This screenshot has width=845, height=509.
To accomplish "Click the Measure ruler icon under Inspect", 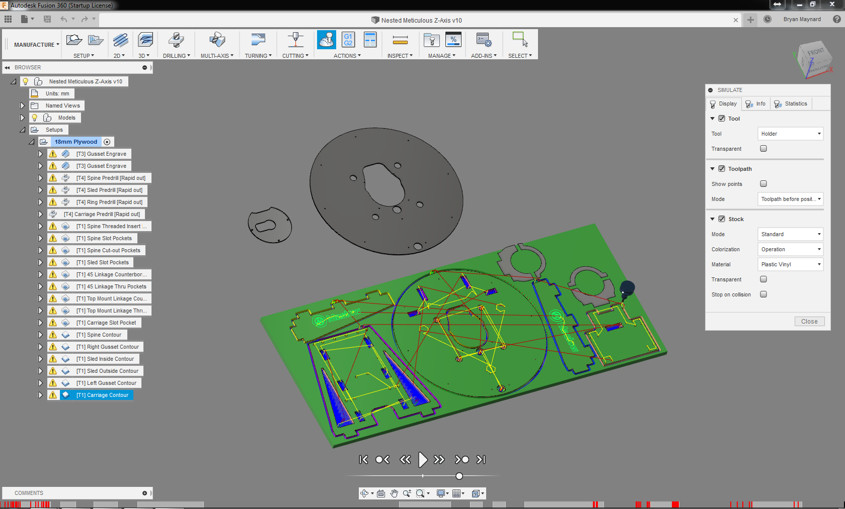I will click(x=400, y=40).
